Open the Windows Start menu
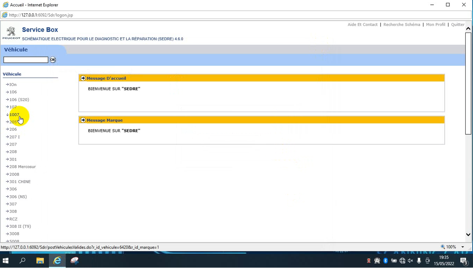473x268 pixels. pos(6,261)
